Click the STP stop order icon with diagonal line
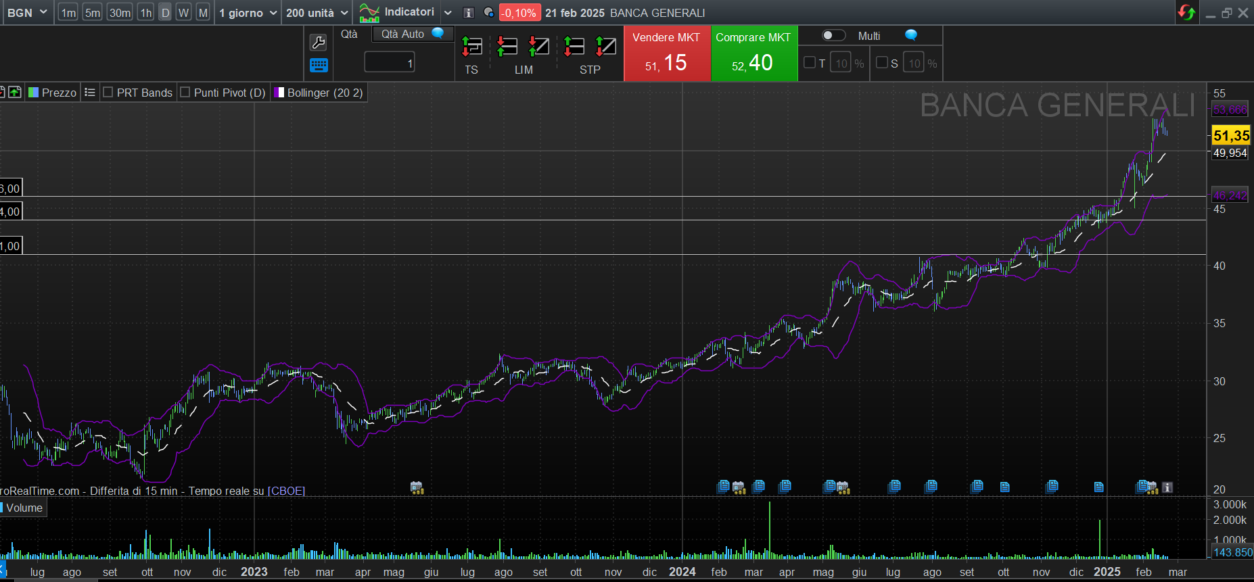1254x582 pixels. pos(606,47)
